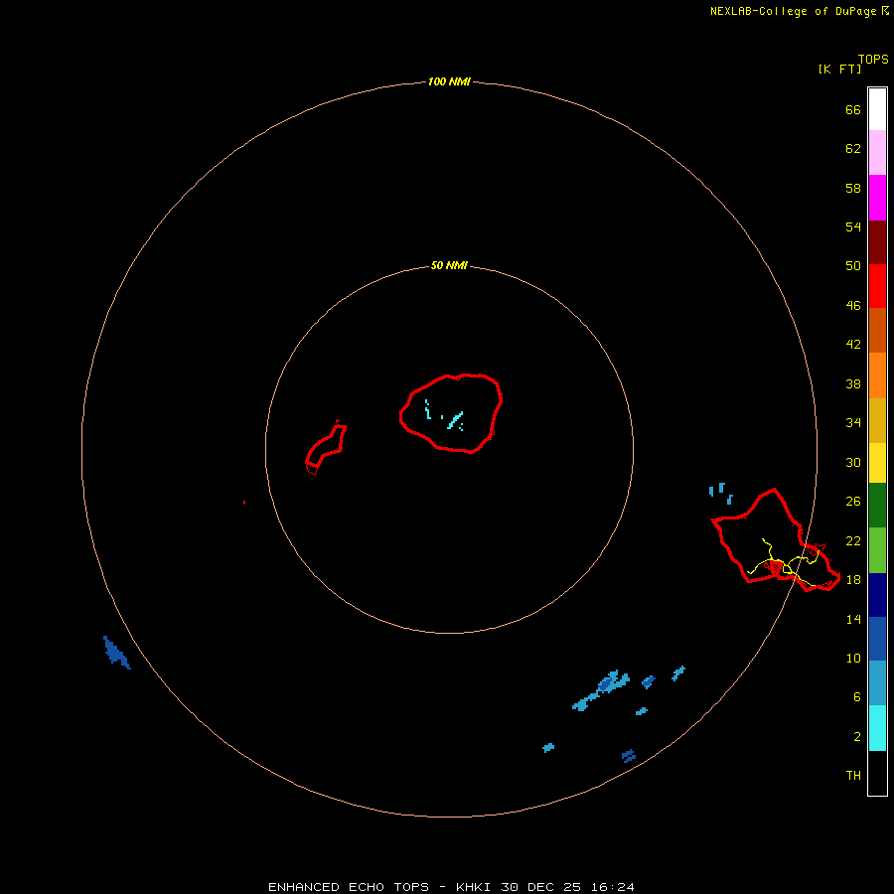The width and height of the screenshot is (894, 894).
Task: Pick the light orange legend band
Action: (x=877, y=375)
